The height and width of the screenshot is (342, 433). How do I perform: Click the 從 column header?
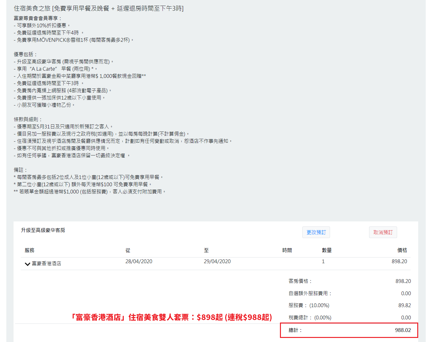click(x=128, y=250)
